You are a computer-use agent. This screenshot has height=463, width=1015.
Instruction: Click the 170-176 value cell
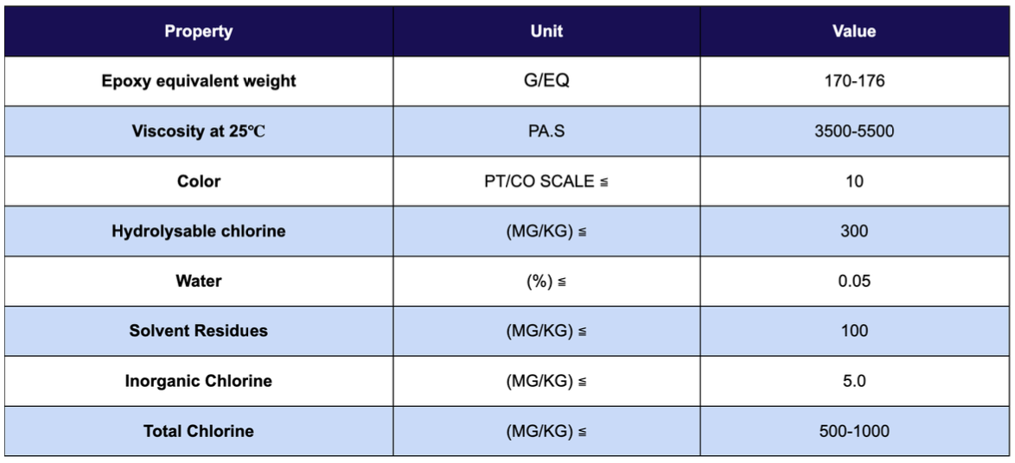[x=854, y=81]
